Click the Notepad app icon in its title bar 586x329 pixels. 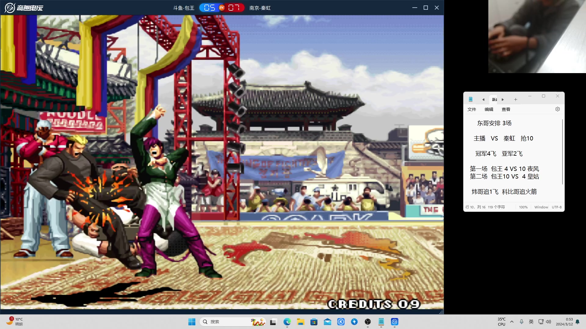(471, 99)
